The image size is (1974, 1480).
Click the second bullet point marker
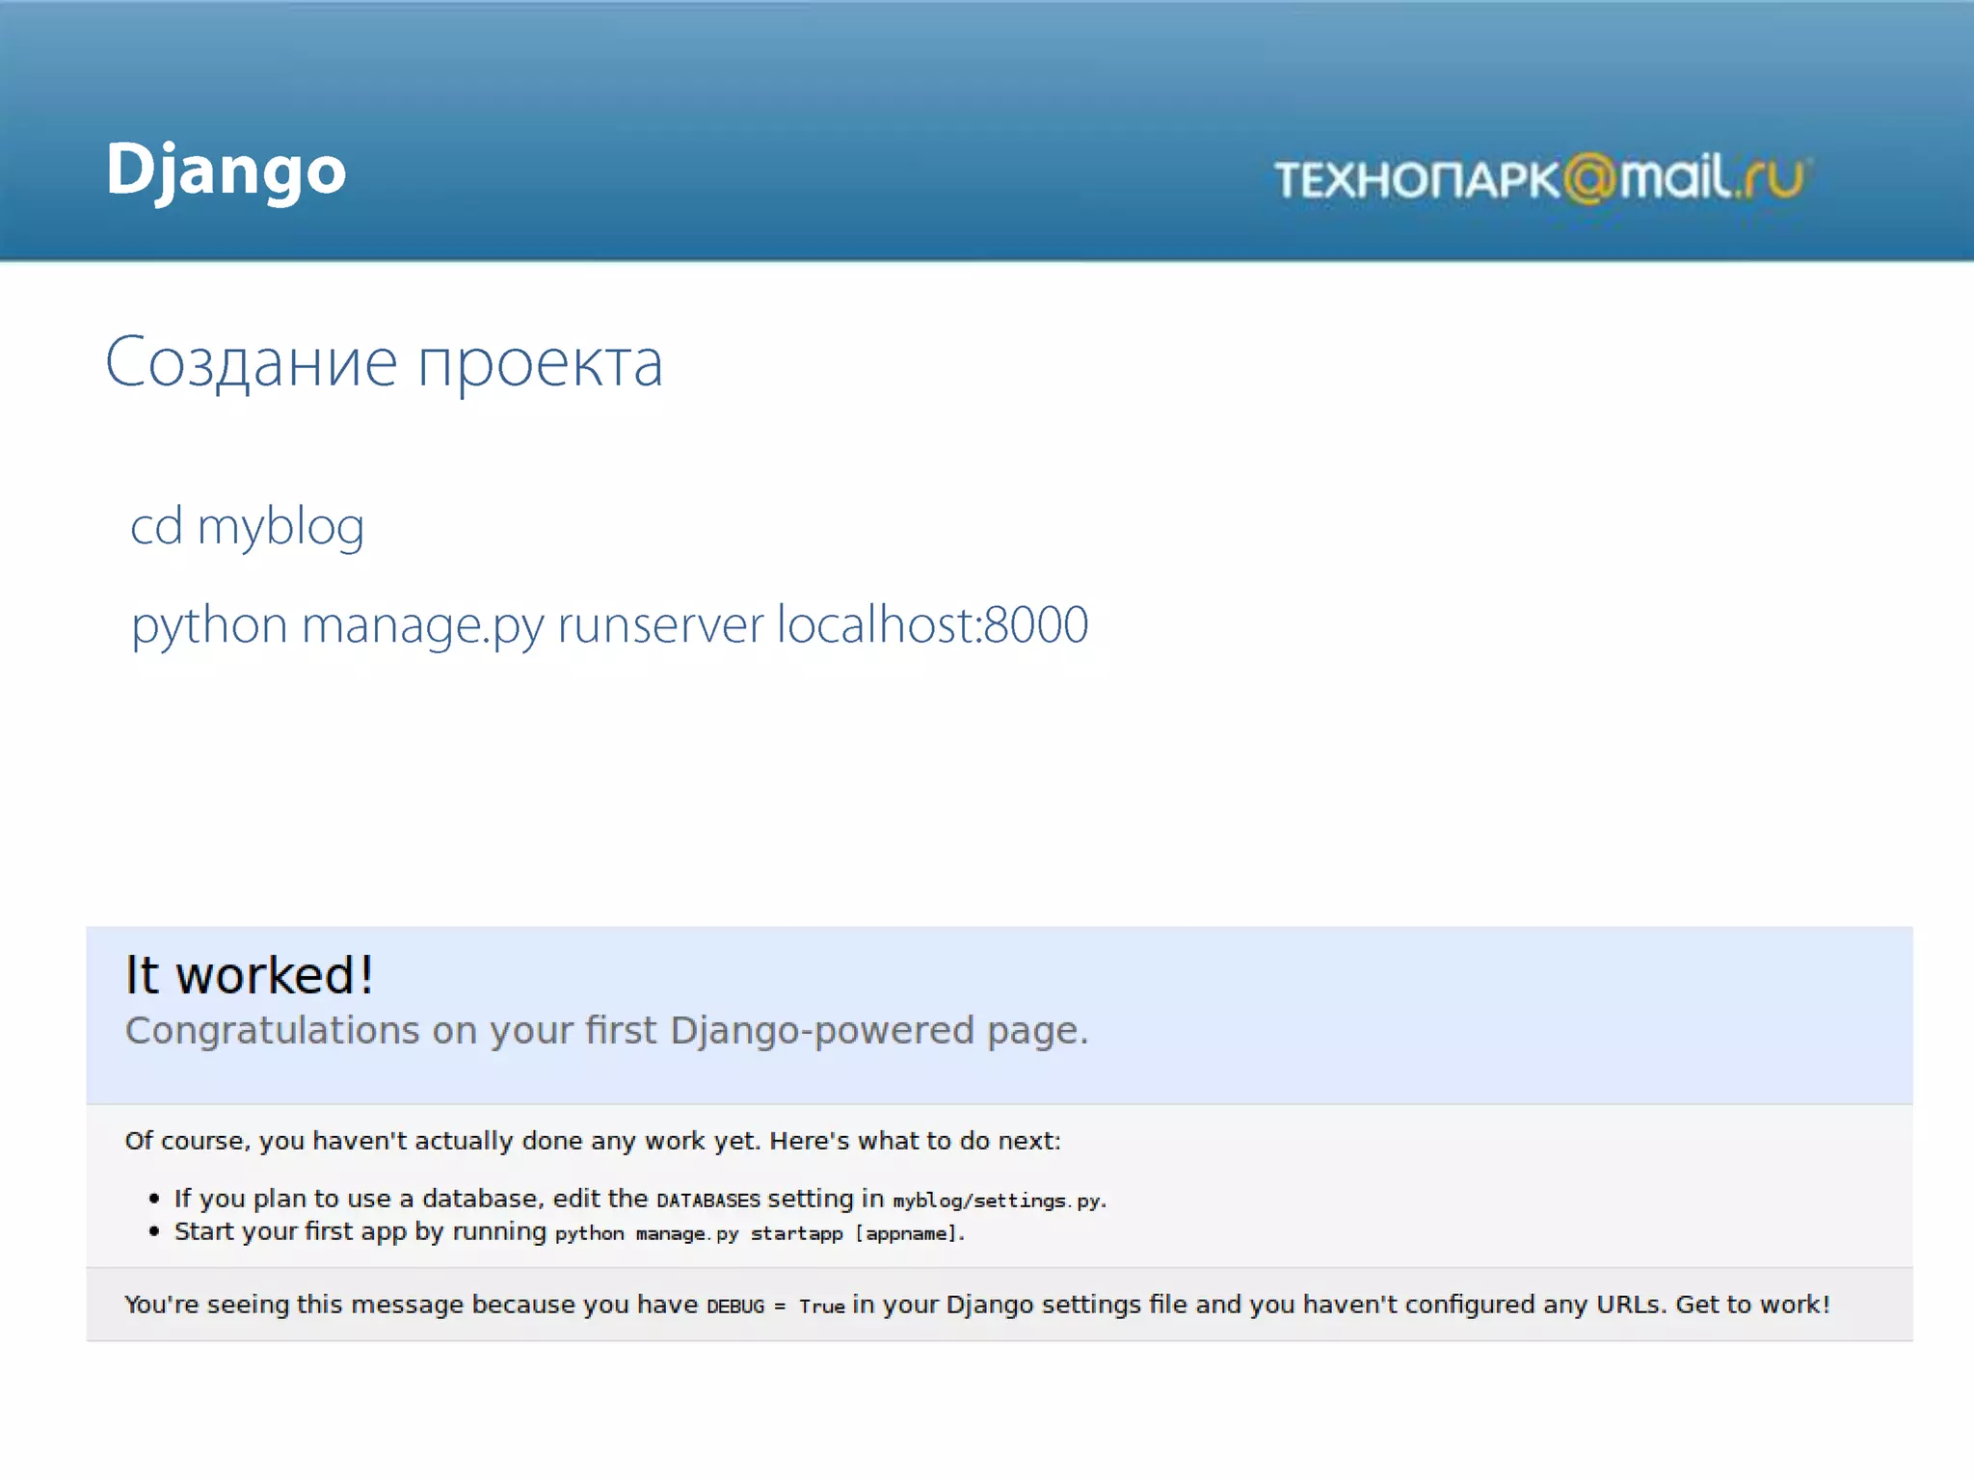point(154,1231)
